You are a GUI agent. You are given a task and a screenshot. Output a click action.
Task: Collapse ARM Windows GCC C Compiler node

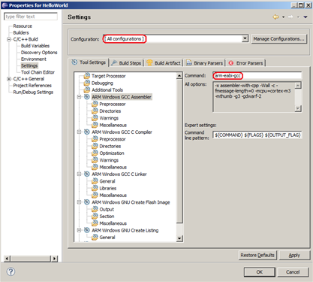click(79, 132)
